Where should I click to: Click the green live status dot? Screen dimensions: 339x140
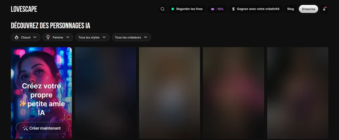(173, 9)
